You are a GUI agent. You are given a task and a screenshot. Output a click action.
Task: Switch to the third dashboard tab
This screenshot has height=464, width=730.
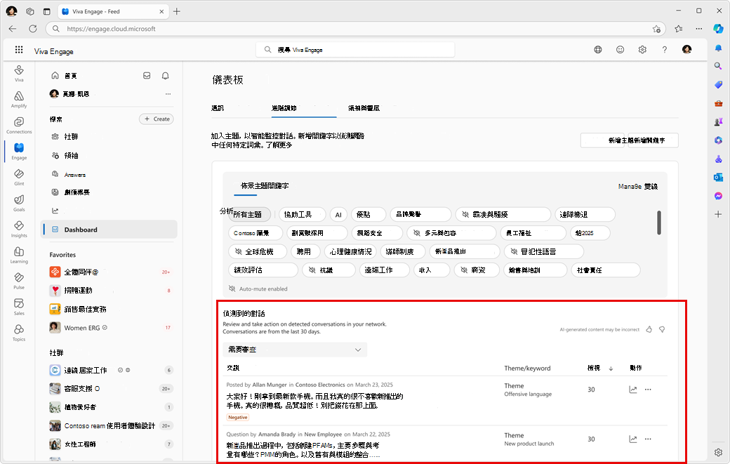click(x=364, y=108)
